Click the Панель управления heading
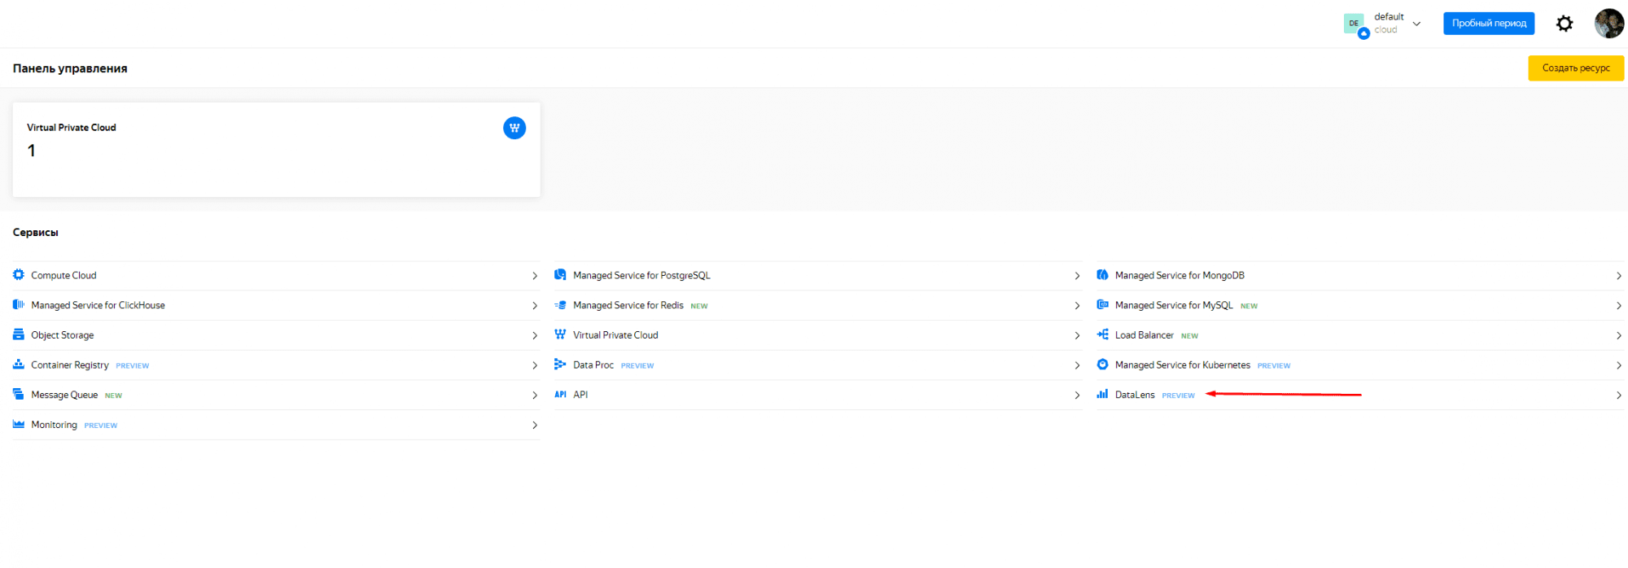Image resolution: width=1628 pixels, height=568 pixels. tap(70, 68)
